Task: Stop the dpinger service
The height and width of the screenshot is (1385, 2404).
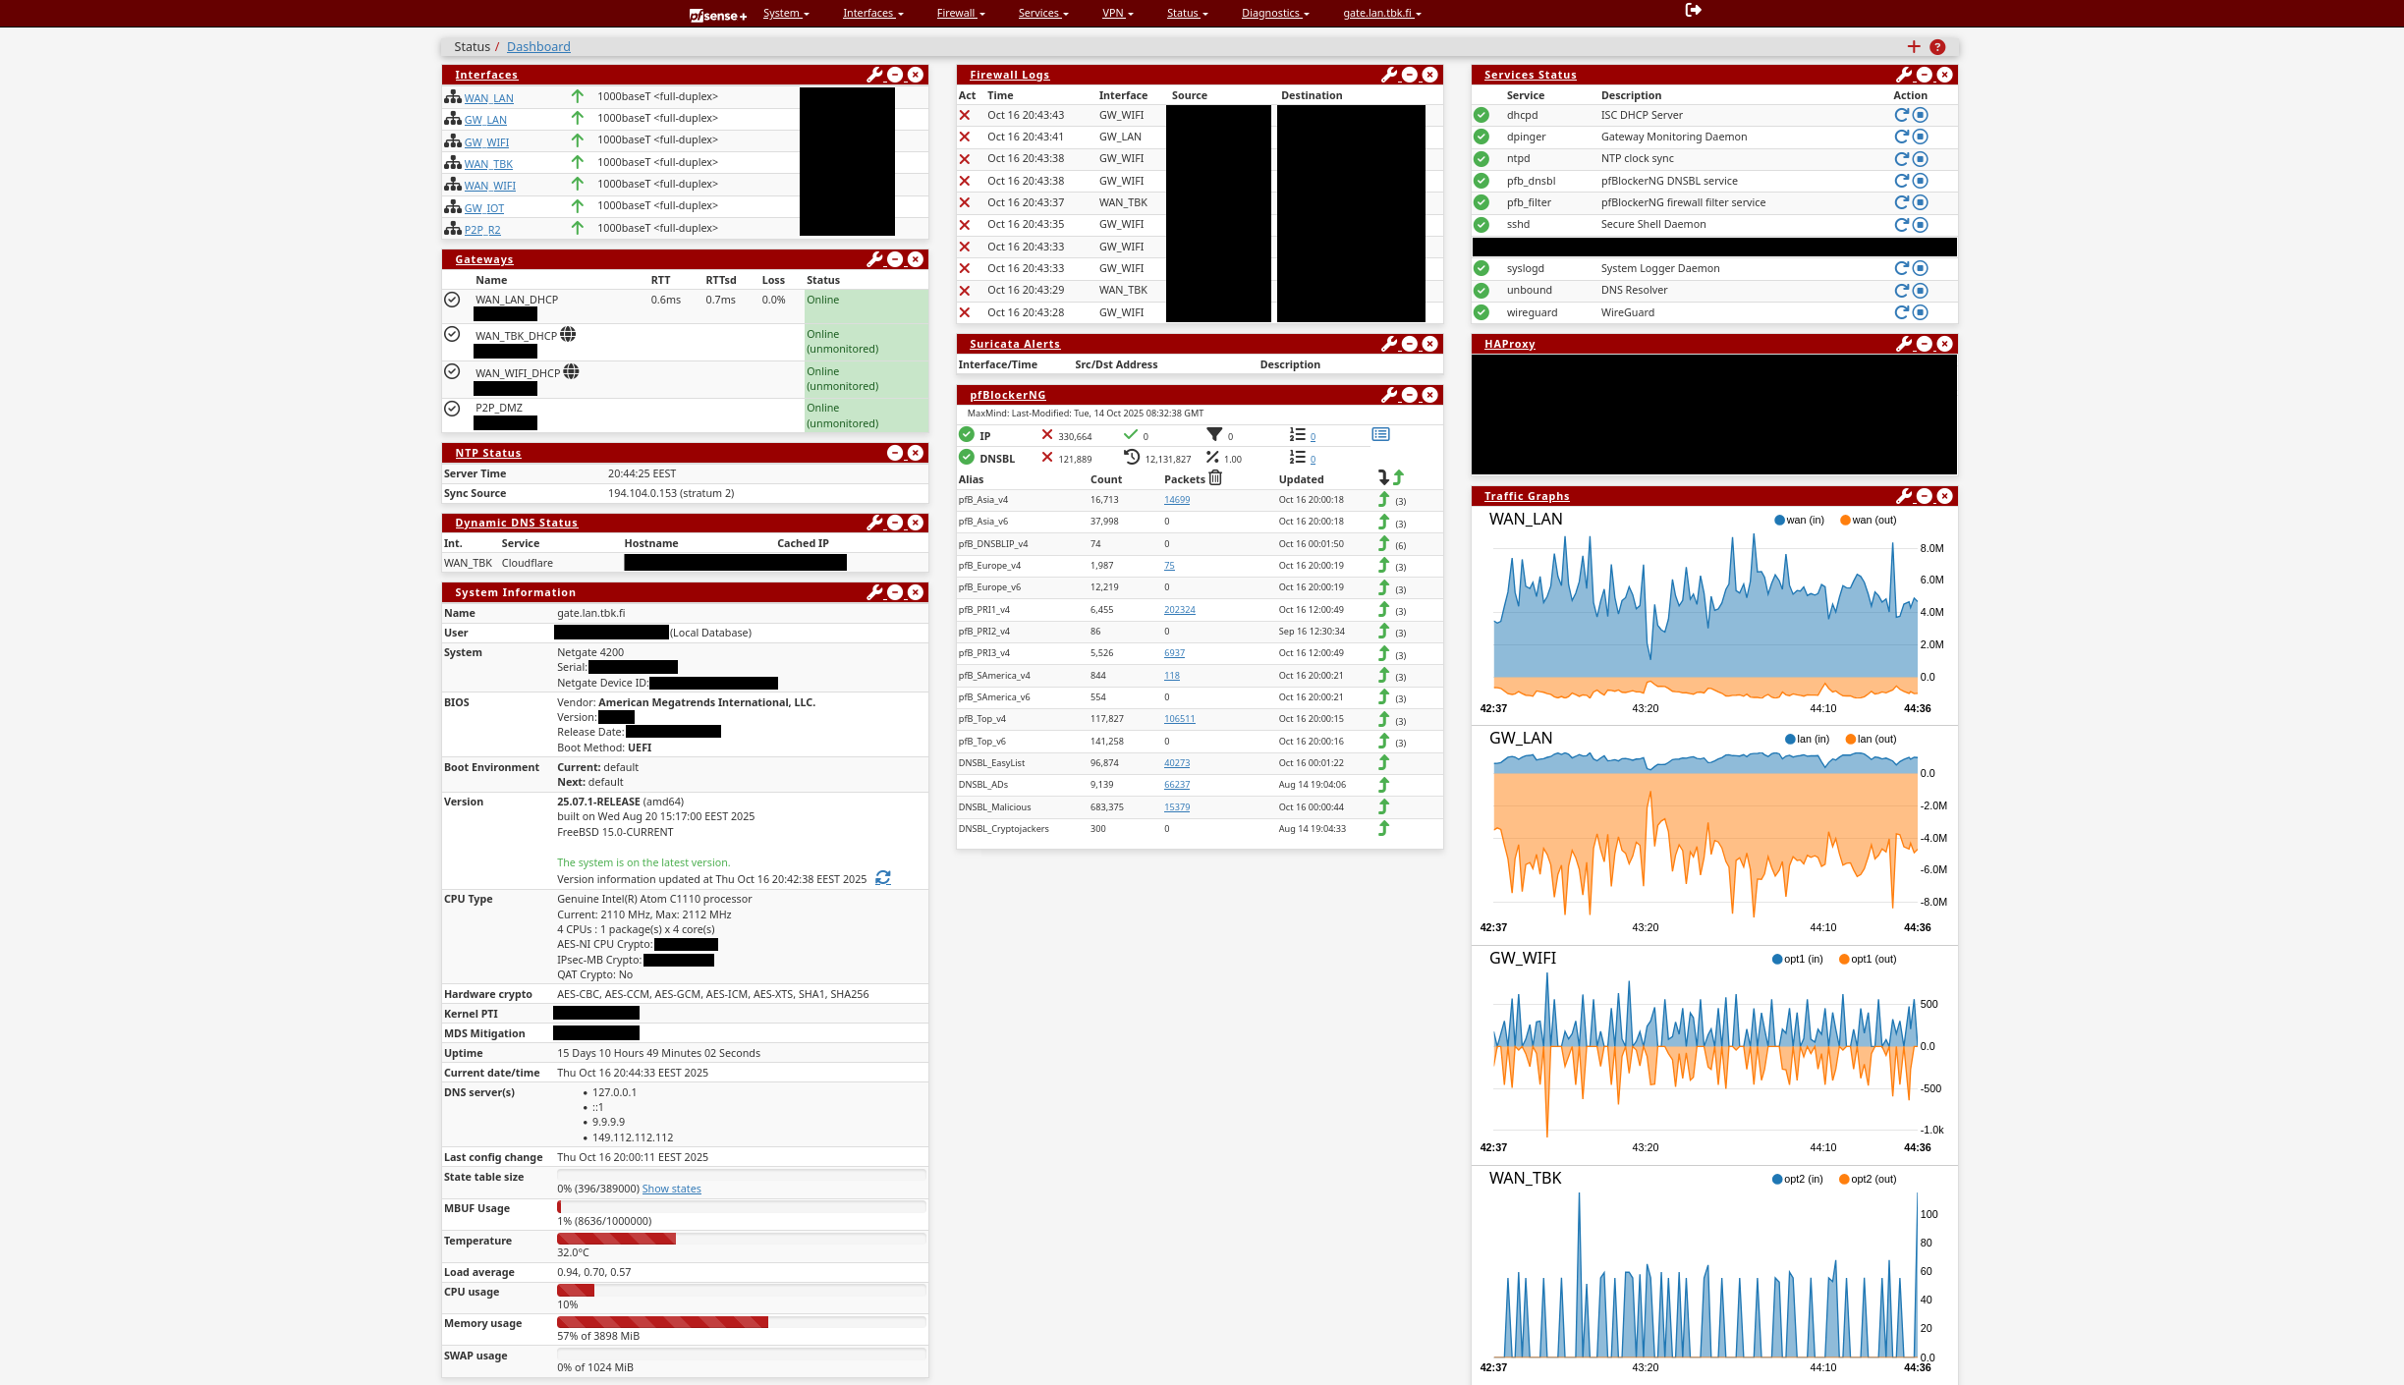Action: click(x=1921, y=137)
